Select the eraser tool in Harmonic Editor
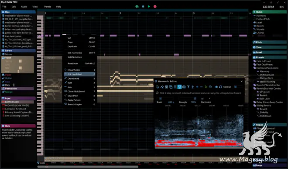288x169 pixels. (x=162, y=87)
